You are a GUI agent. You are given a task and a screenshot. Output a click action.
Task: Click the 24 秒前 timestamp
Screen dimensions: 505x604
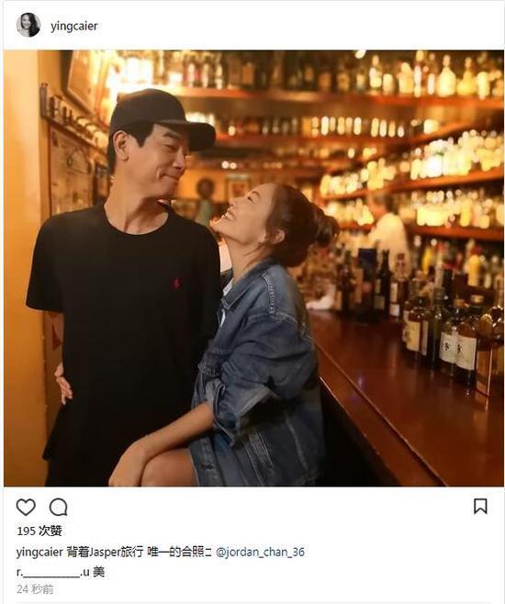coord(35,589)
